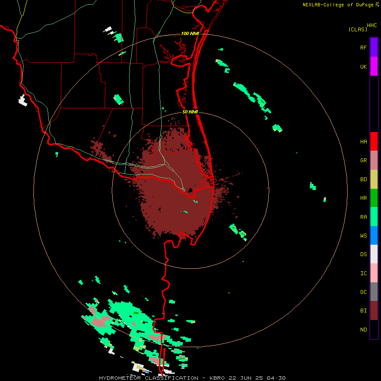Click the DS legend label
The height and width of the screenshot is (381, 381).
[x=363, y=254]
